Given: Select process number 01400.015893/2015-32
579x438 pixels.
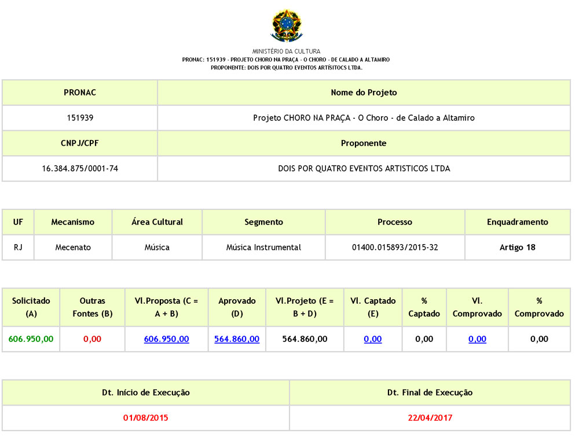Looking at the screenshot, I should point(395,247).
